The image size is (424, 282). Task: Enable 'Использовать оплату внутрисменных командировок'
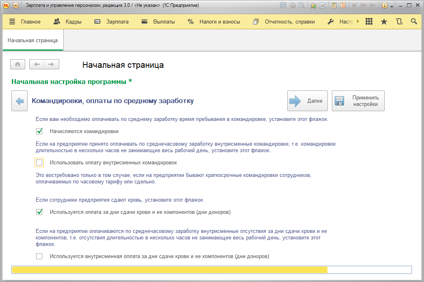(39, 163)
